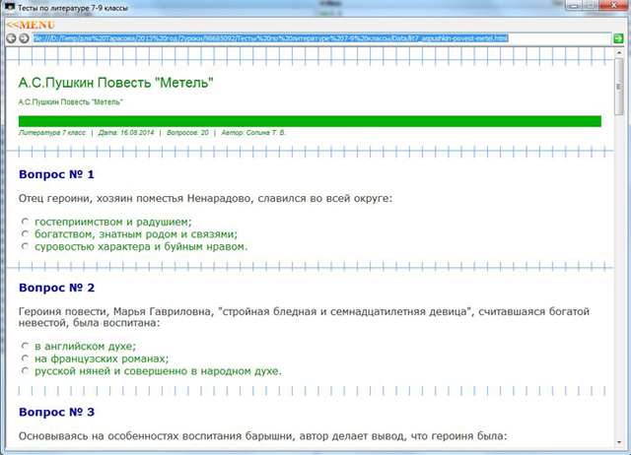Click the "Вопрос № 1" heading
Screen dimensions: 631x455
(x=56, y=174)
